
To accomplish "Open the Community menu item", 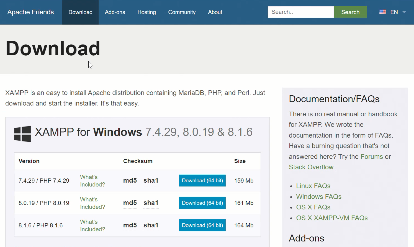I will [182, 12].
